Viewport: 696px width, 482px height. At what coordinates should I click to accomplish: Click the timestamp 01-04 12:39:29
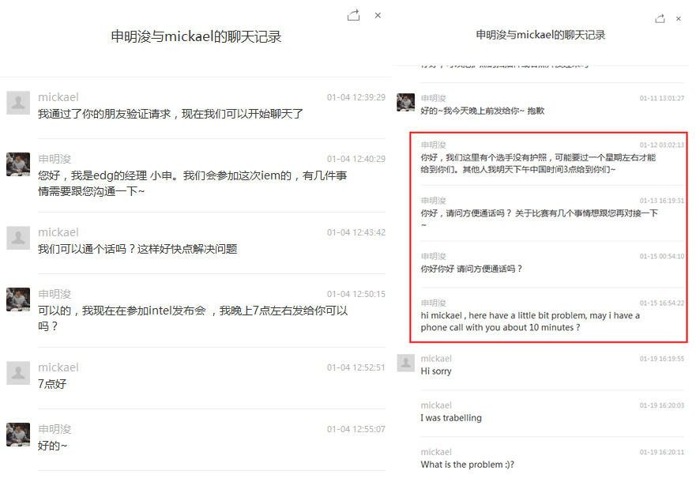(x=356, y=97)
